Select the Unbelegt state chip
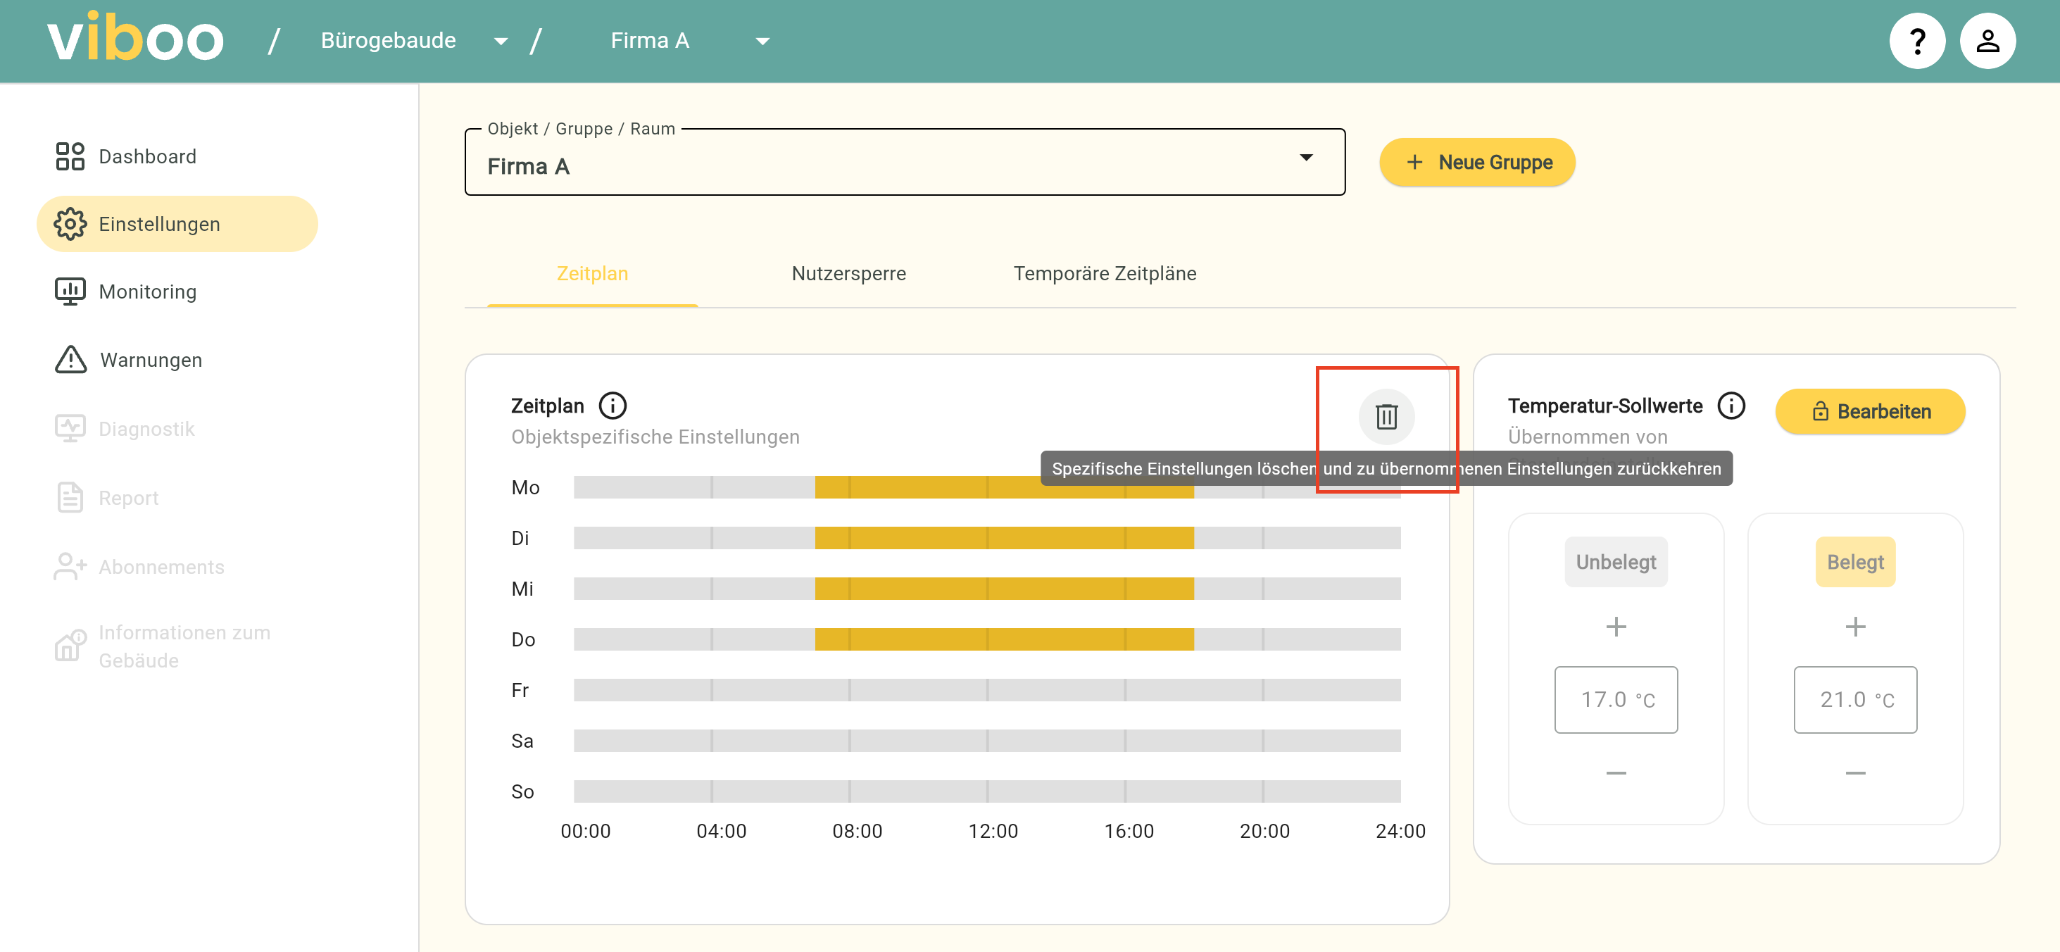 click(x=1615, y=562)
